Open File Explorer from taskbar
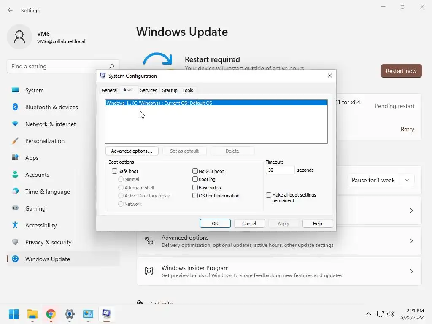The width and height of the screenshot is (432, 324). click(x=32, y=314)
